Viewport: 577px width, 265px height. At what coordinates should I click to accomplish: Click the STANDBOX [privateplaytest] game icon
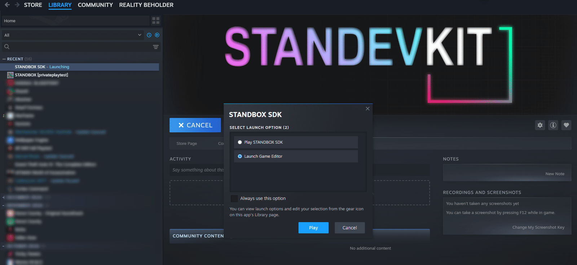[10, 75]
